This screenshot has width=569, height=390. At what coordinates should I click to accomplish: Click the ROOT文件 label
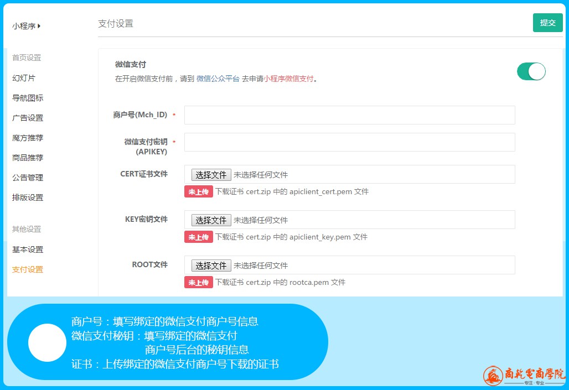click(150, 265)
